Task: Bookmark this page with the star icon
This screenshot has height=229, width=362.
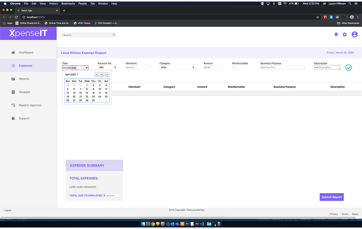Action: 318,17
